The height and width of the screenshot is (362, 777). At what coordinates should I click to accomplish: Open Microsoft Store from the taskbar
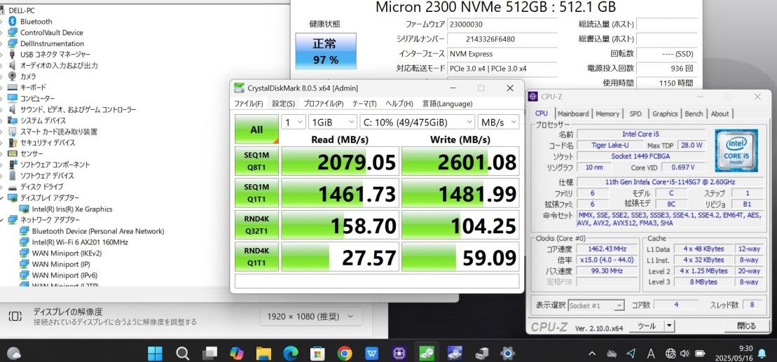317,353
